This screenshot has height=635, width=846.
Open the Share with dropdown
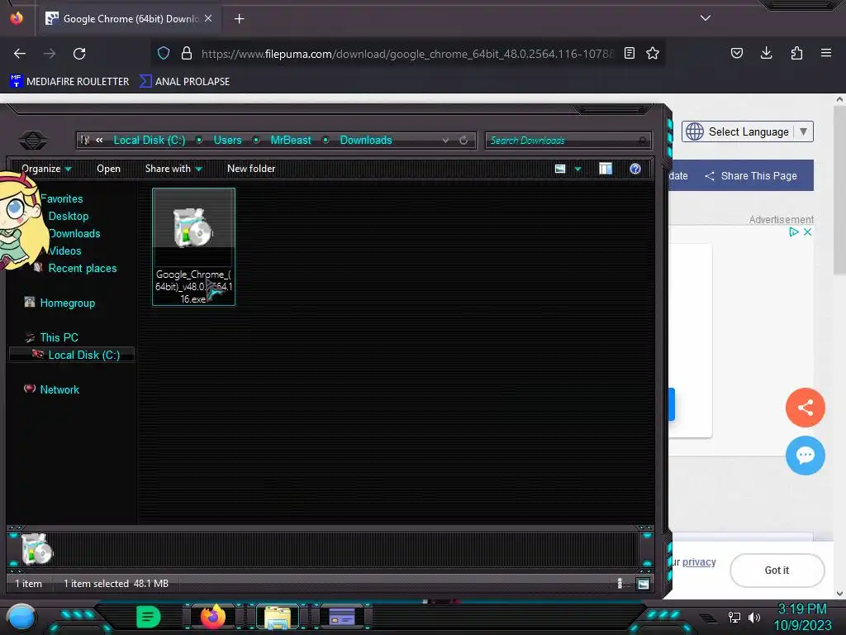tap(173, 169)
